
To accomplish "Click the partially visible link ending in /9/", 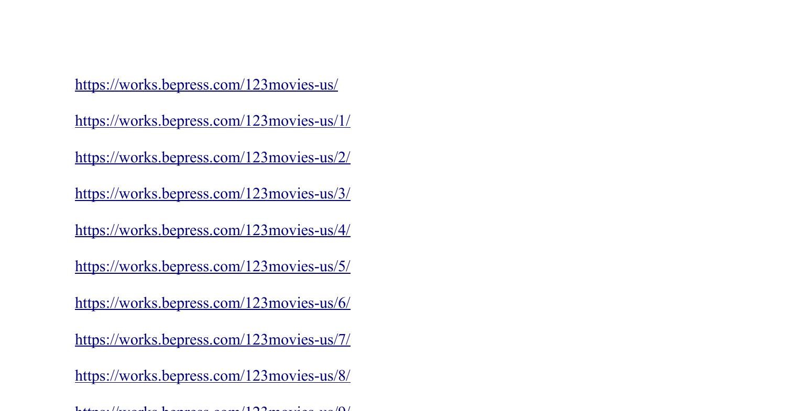I will click(x=213, y=408).
